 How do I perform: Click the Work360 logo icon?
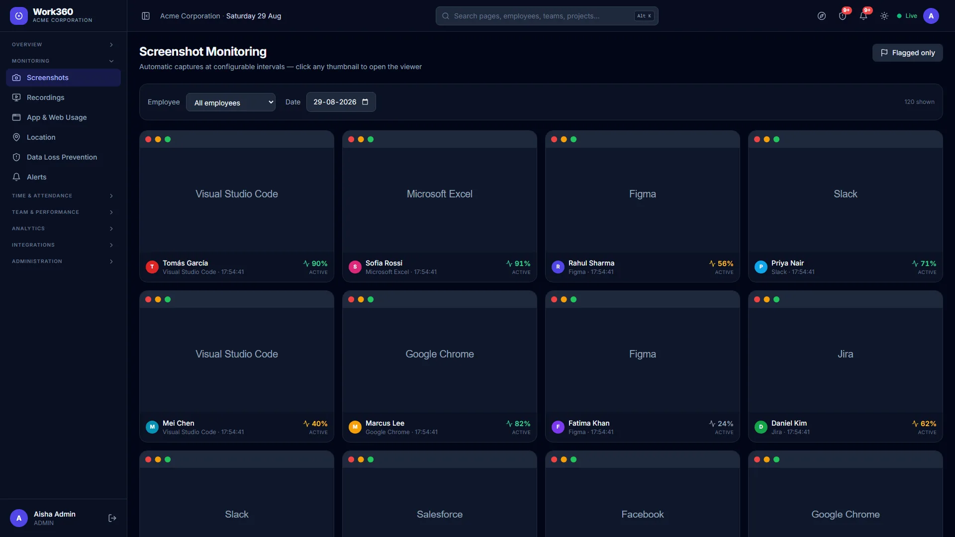point(19,16)
